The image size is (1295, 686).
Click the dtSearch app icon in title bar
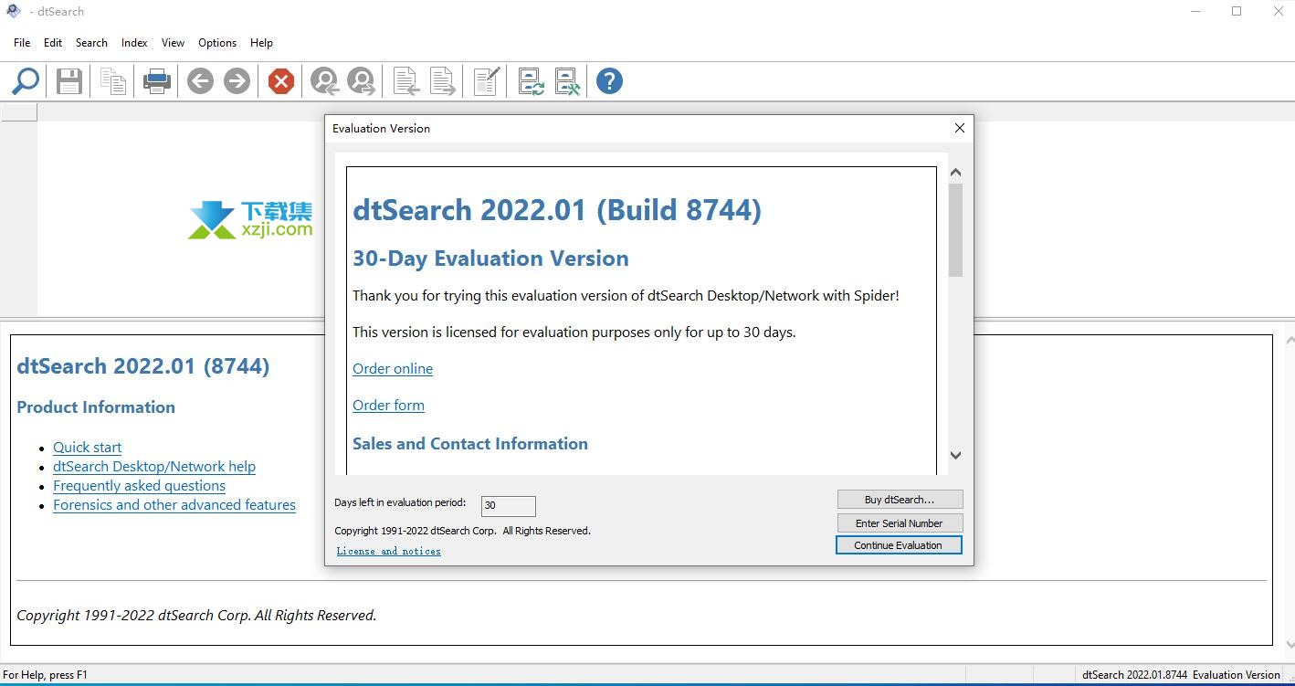(x=13, y=11)
